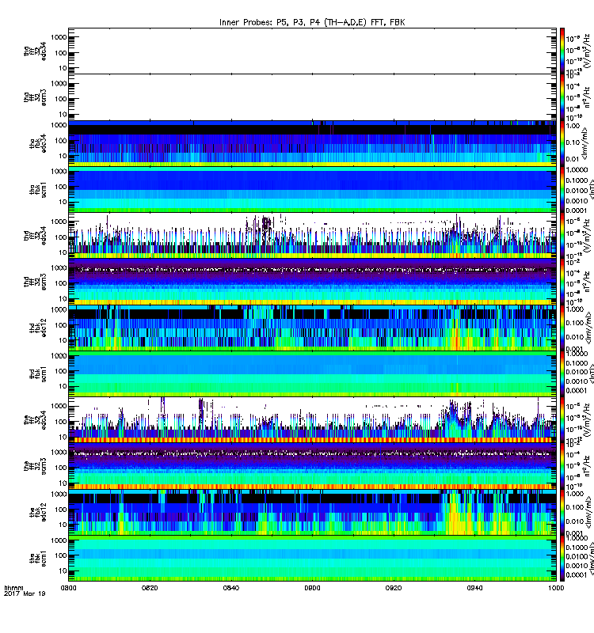Click inside the 'the fbk scm1' spectrogram

click(312, 559)
